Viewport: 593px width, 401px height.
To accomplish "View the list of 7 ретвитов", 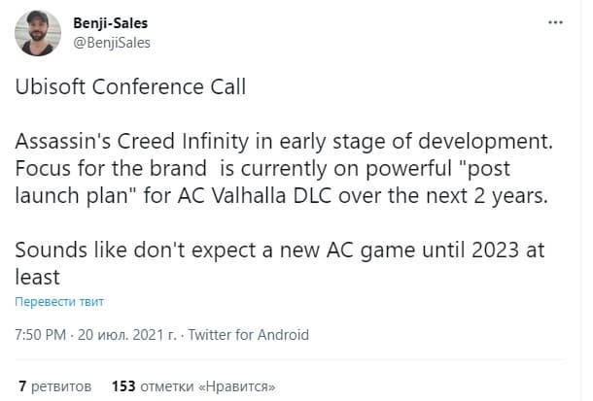I will pyautogui.click(x=54, y=385).
